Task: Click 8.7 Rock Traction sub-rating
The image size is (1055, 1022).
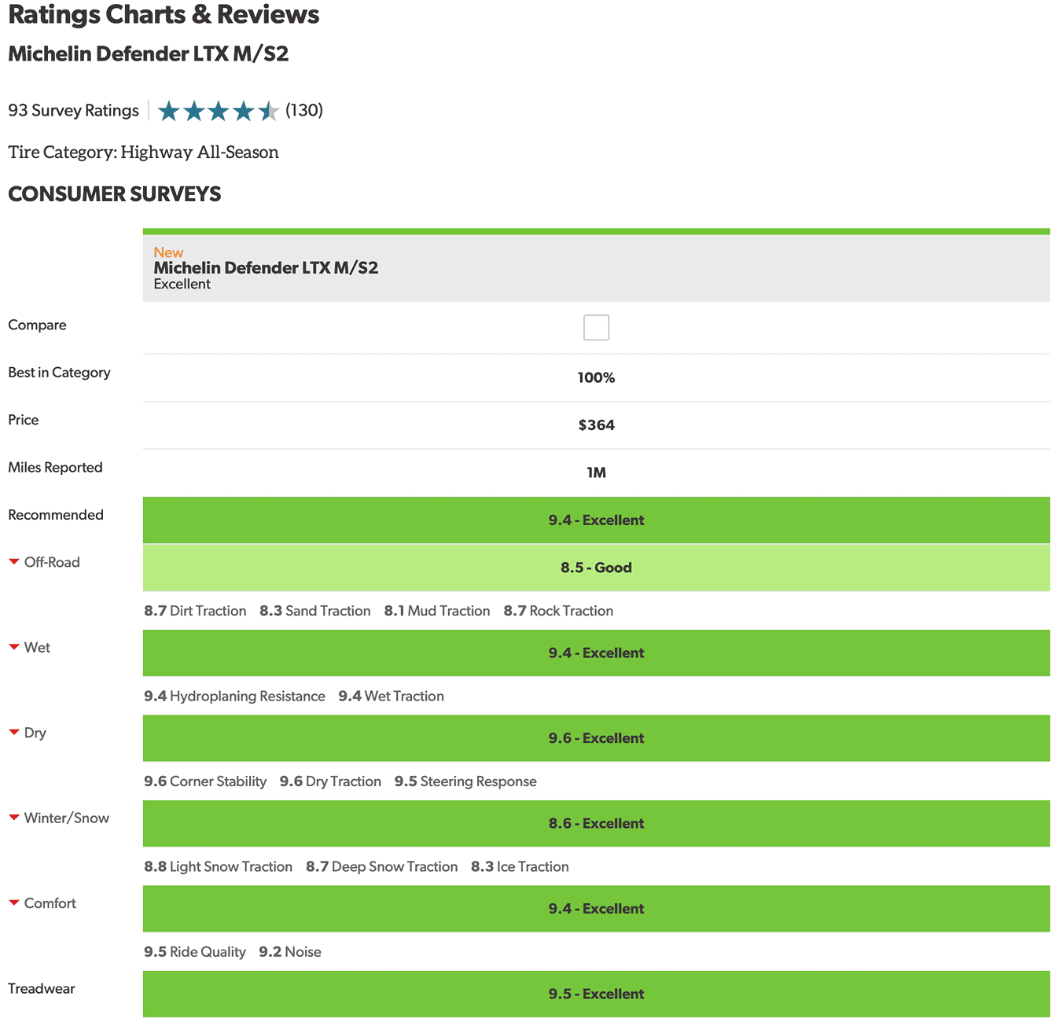Action: tap(558, 611)
